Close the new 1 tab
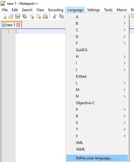The height and width of the screenshot is (162, 134). pyautogui.click(x=18, y=25)
